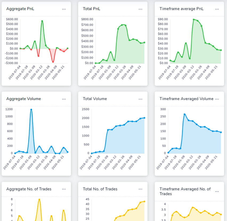Open the Total No. of Trades options menu
The image size is (227, 221).
tap(140, 189)
